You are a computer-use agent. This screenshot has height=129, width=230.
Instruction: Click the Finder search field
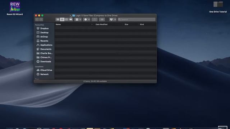point(137,19)
